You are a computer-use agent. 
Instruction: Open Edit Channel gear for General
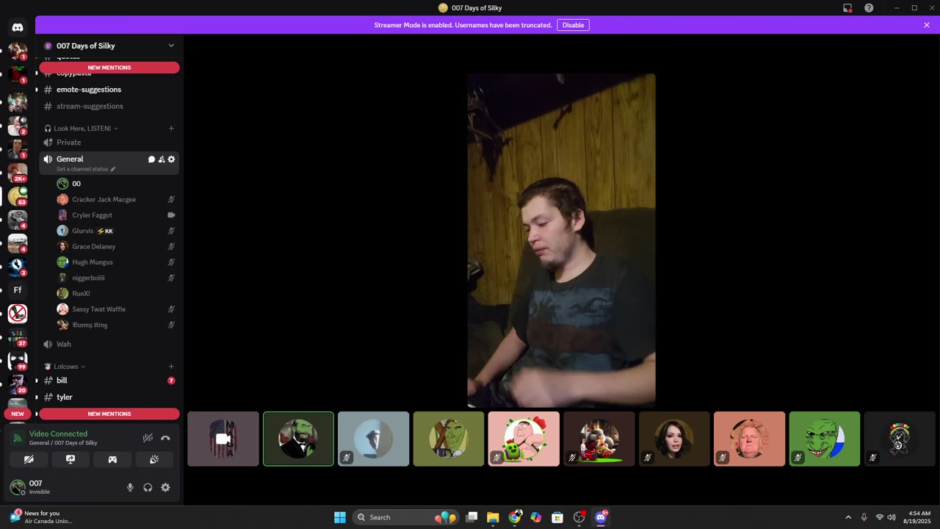click(171, 159)
